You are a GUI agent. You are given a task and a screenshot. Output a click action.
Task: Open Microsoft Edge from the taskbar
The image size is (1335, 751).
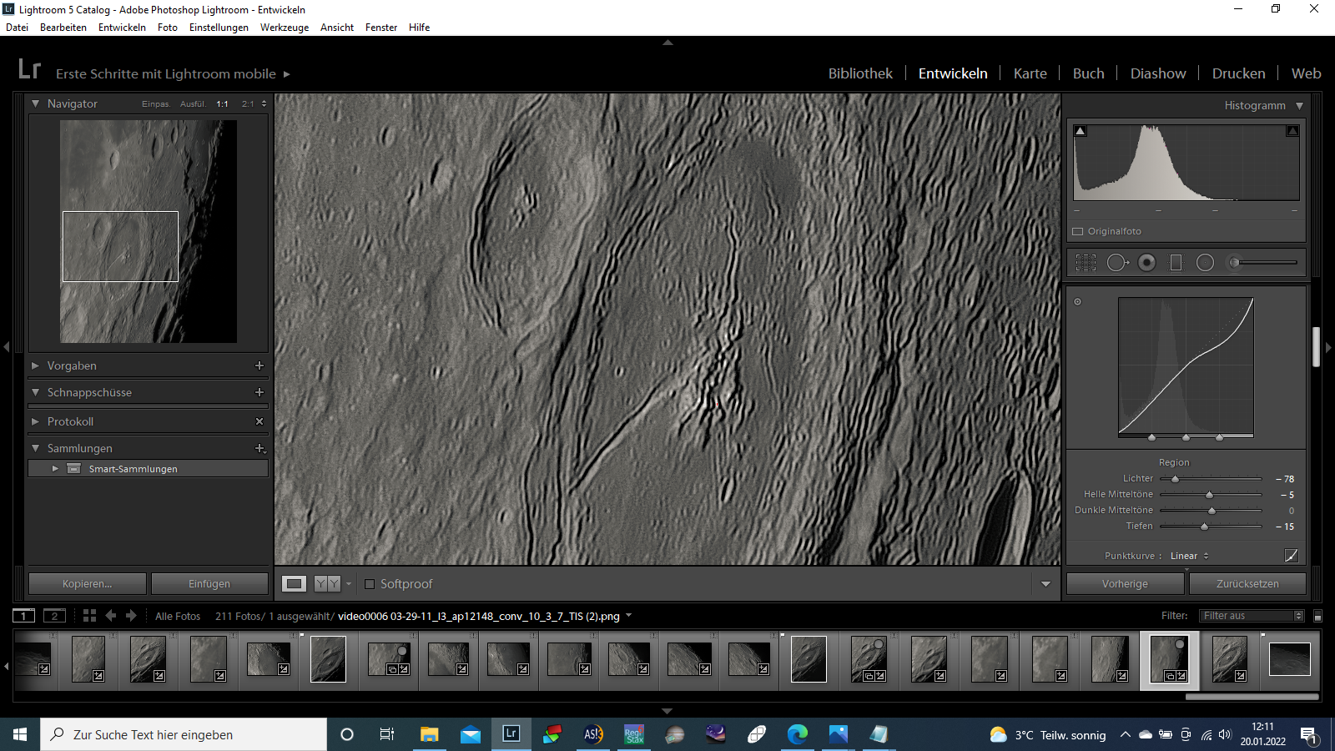[798, 734]
